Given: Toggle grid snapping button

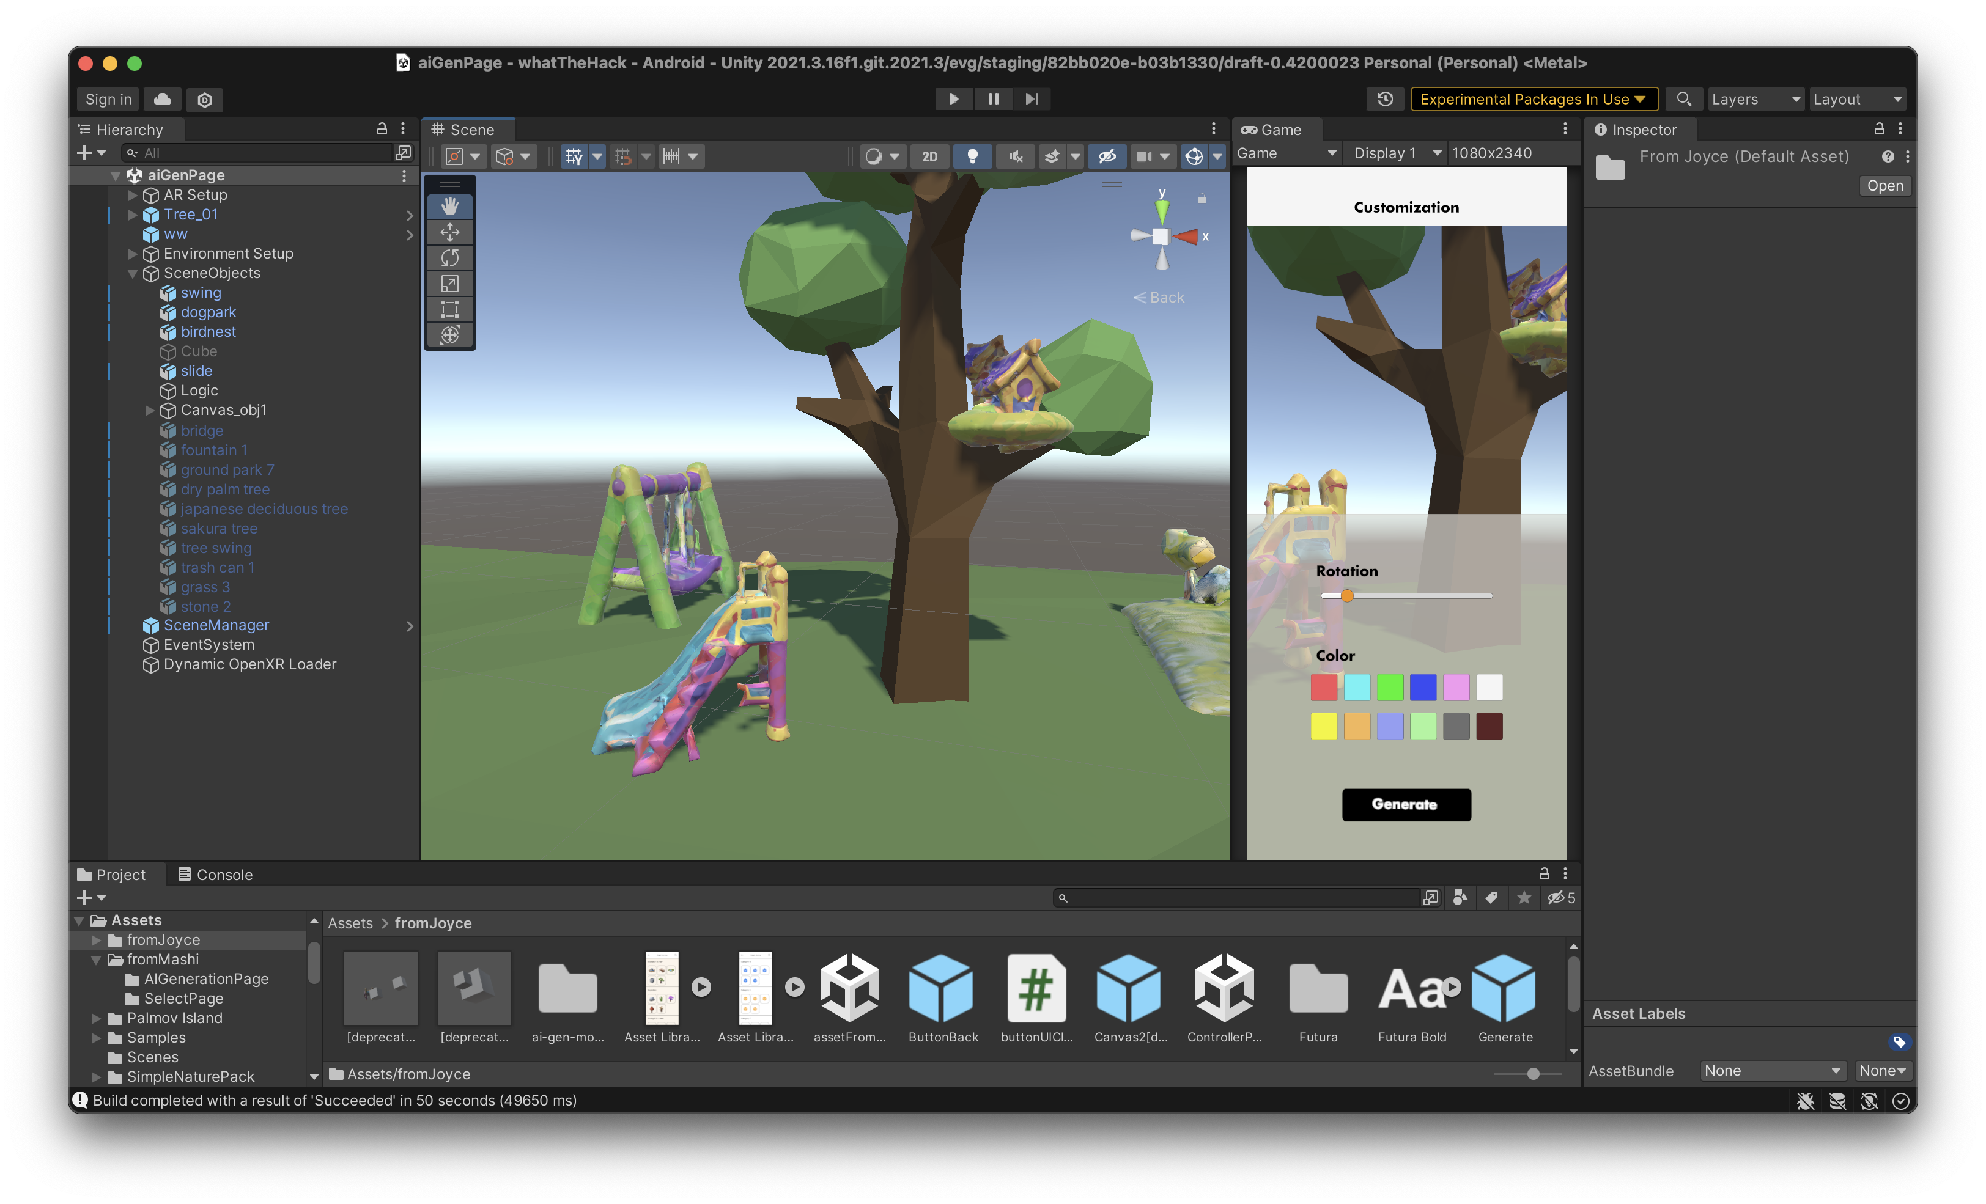Looking at the screenshot, I should click(623, 156).
